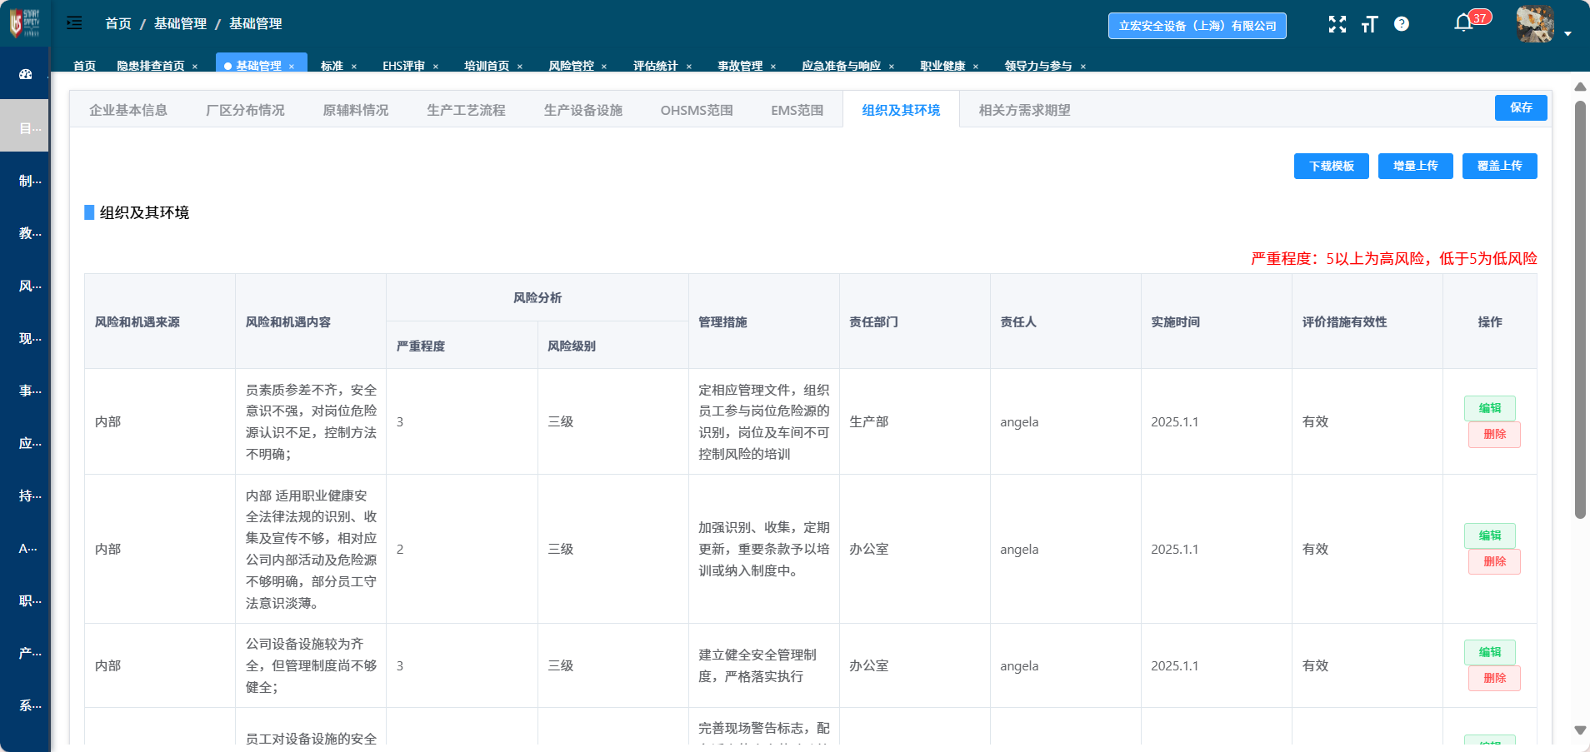This screenshot has height=752, width=1590.
Task: Click the 下载模板 download template button
Action: pos(1332,166)
